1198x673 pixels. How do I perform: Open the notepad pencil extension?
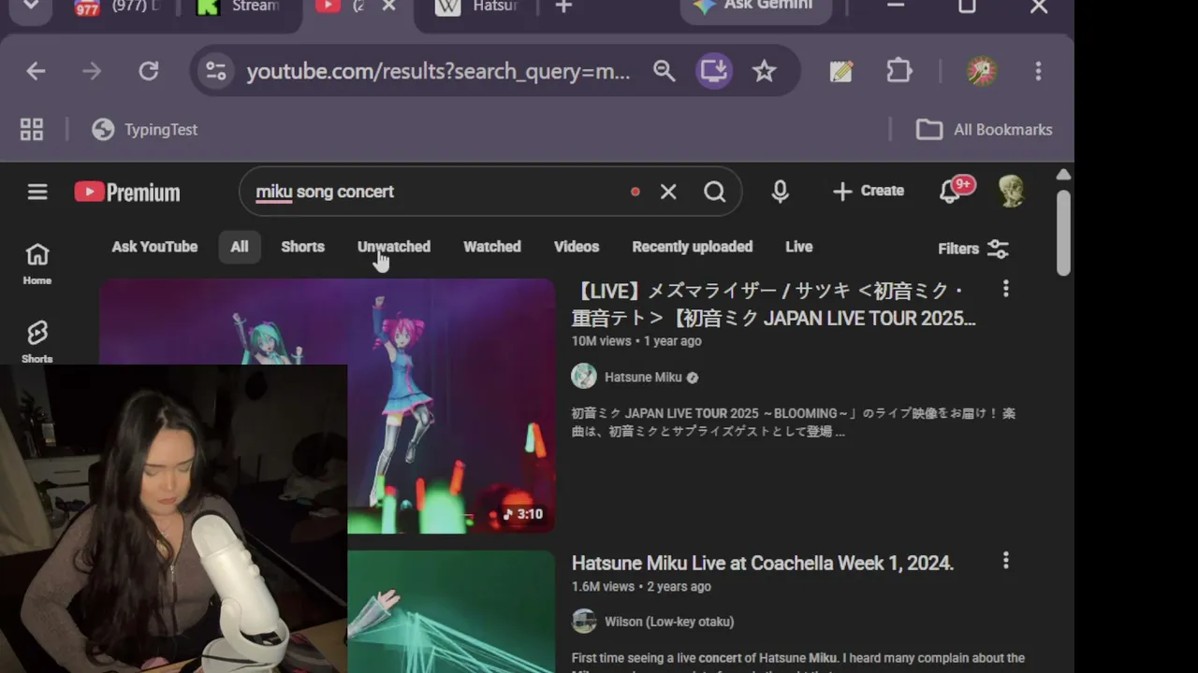[841, 71]
